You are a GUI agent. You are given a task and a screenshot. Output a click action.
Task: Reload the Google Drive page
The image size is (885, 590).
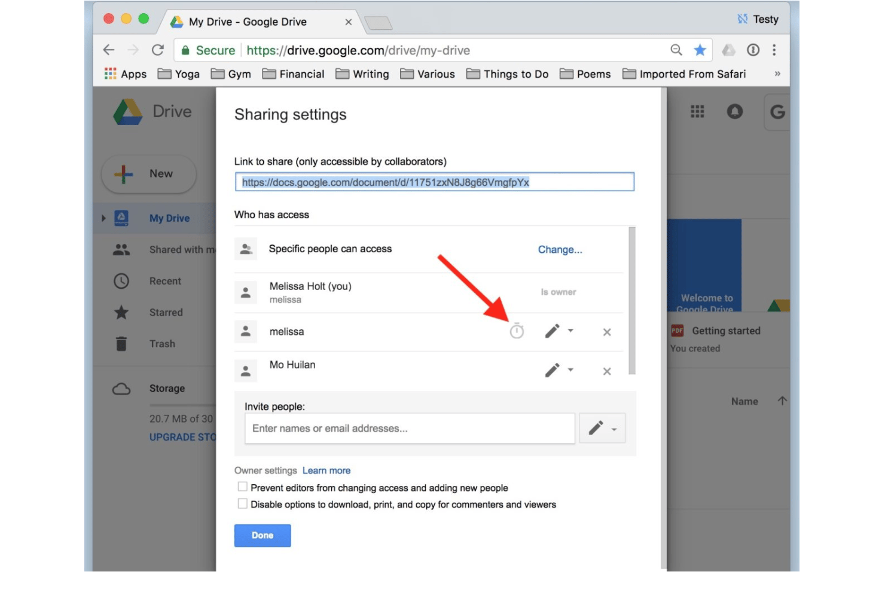(158, 50)
